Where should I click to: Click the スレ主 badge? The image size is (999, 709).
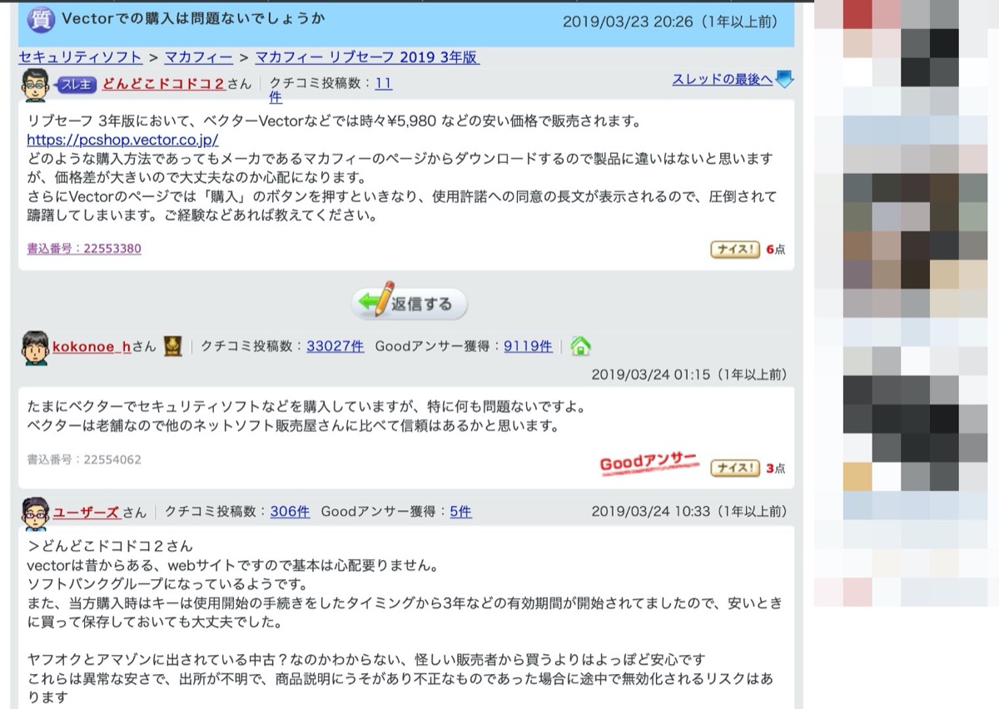(77, 83)
